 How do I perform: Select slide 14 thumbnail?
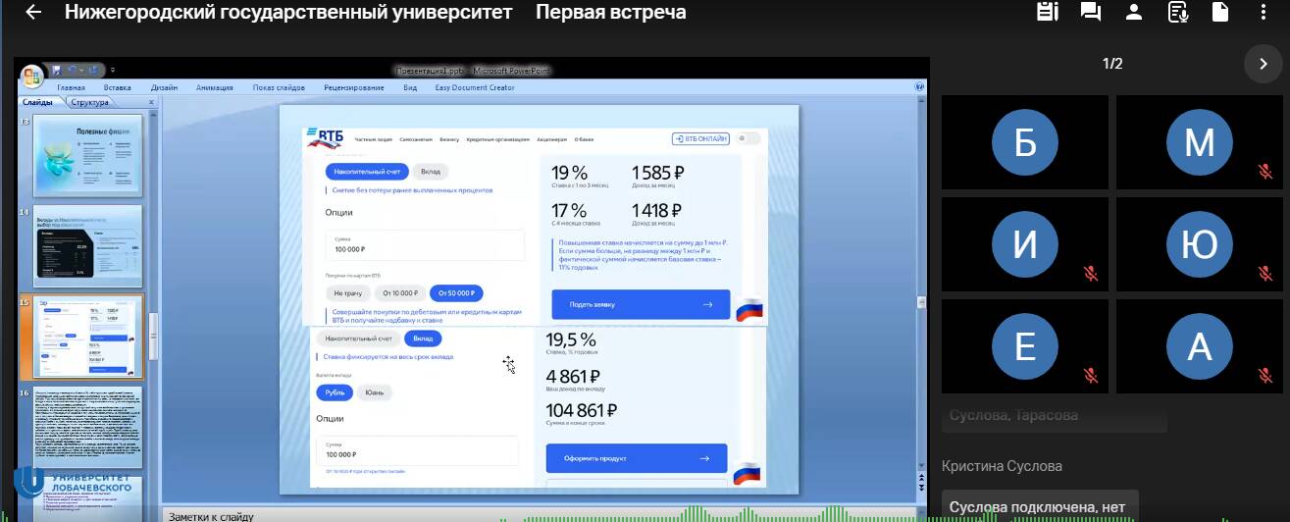click(x=88, y=244)
